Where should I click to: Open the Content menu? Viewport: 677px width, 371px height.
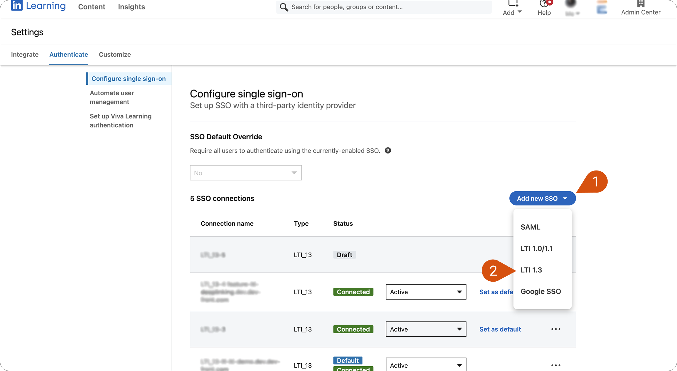[92, 7]
